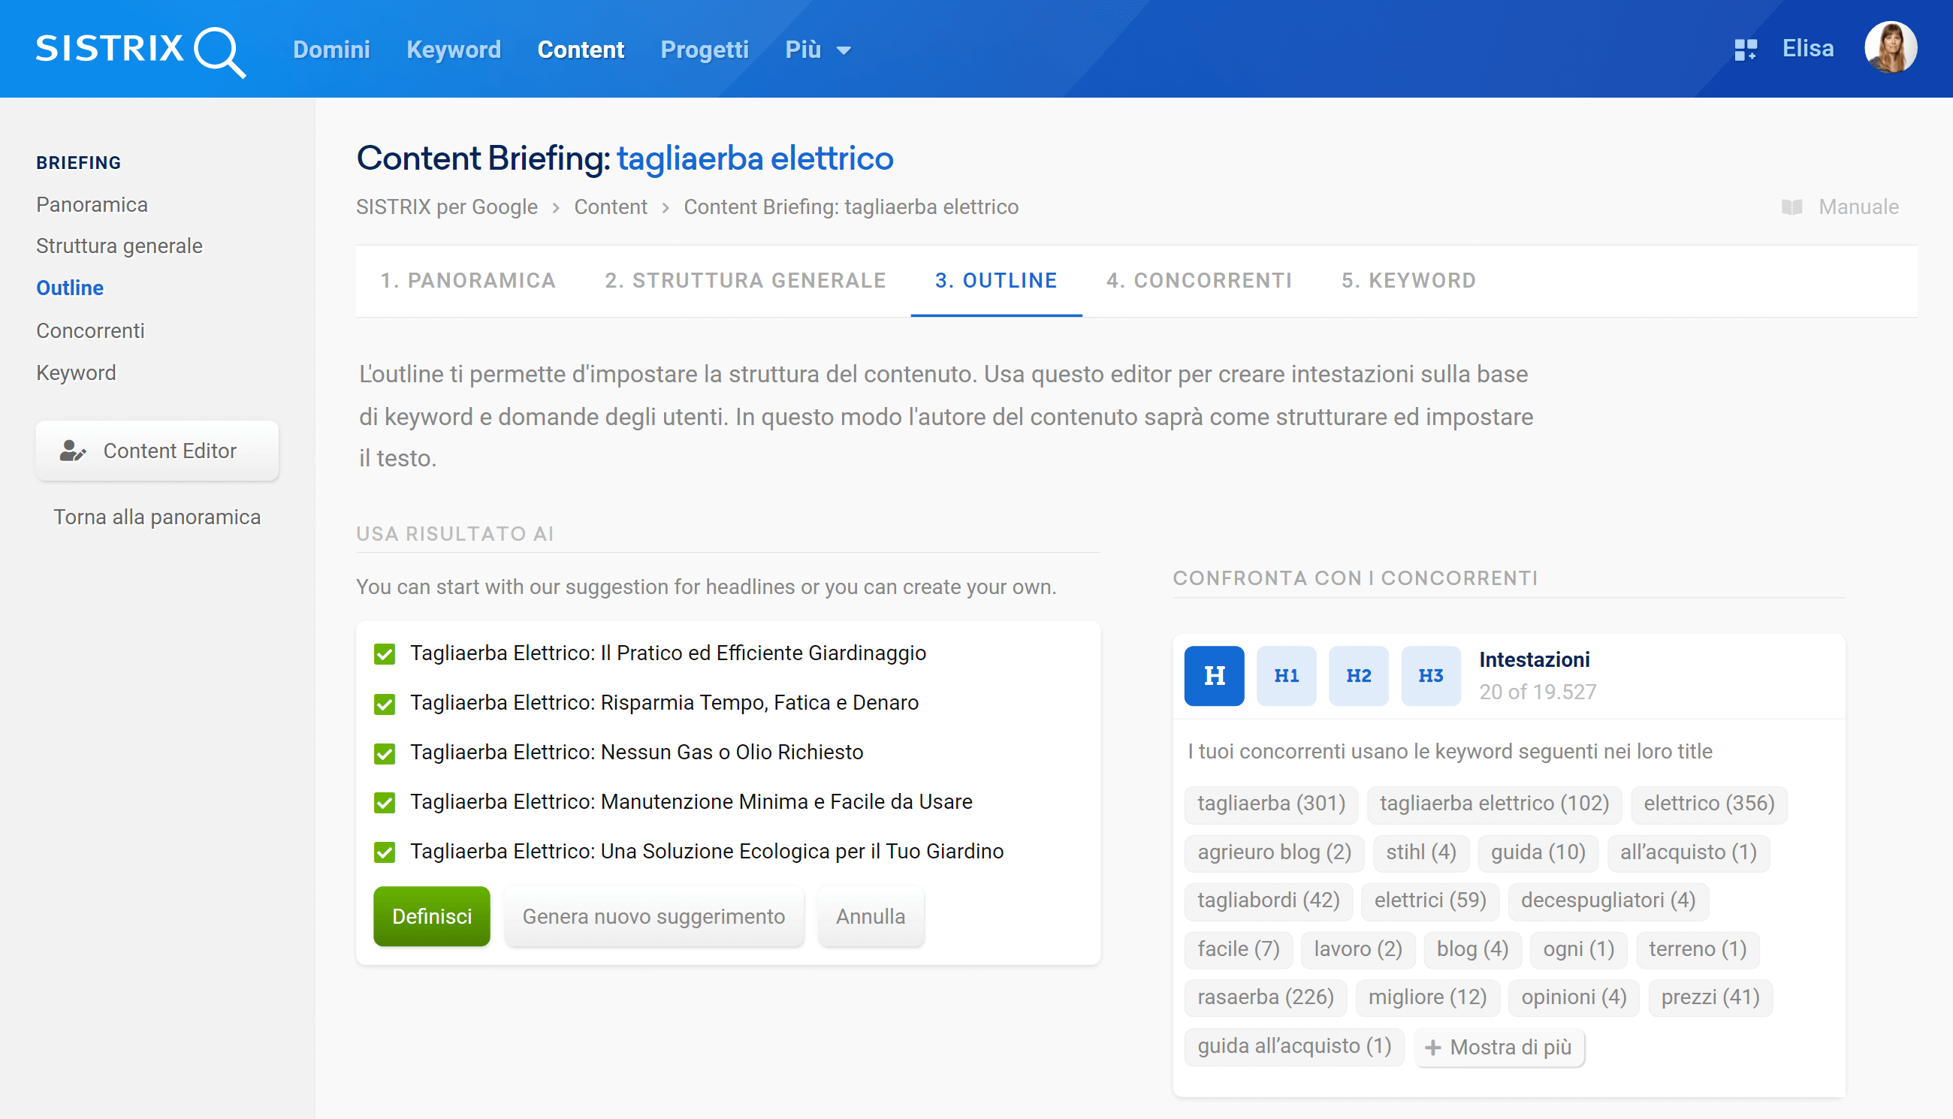Uncheck 'Nessun Gas o Olio Richiesto' headline
Screen dimensions: 1953x1119
tap(385, 753)
